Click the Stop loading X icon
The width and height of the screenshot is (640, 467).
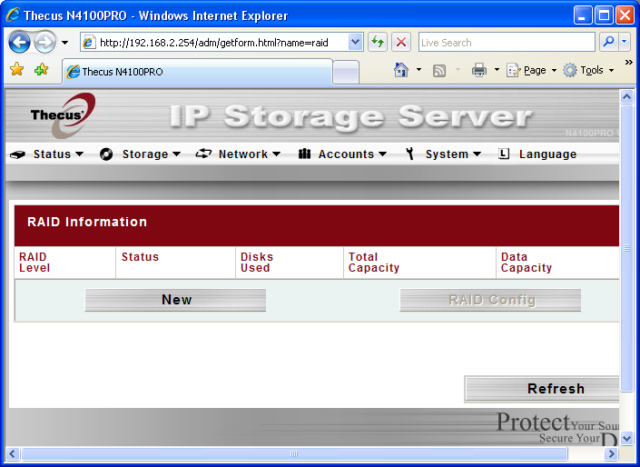click(401, 42)
